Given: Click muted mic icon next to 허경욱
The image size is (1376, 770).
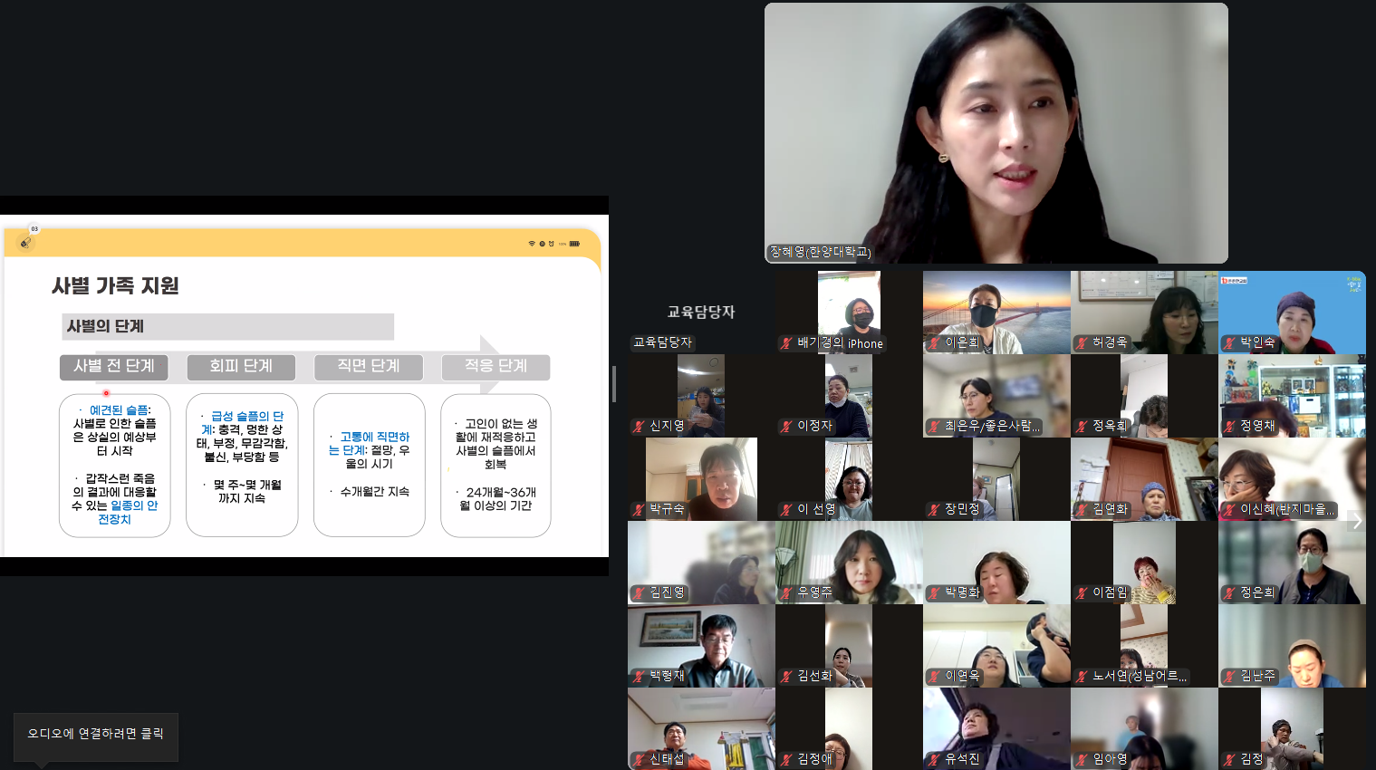Looking at the screenshot, I should (1082, 343).
